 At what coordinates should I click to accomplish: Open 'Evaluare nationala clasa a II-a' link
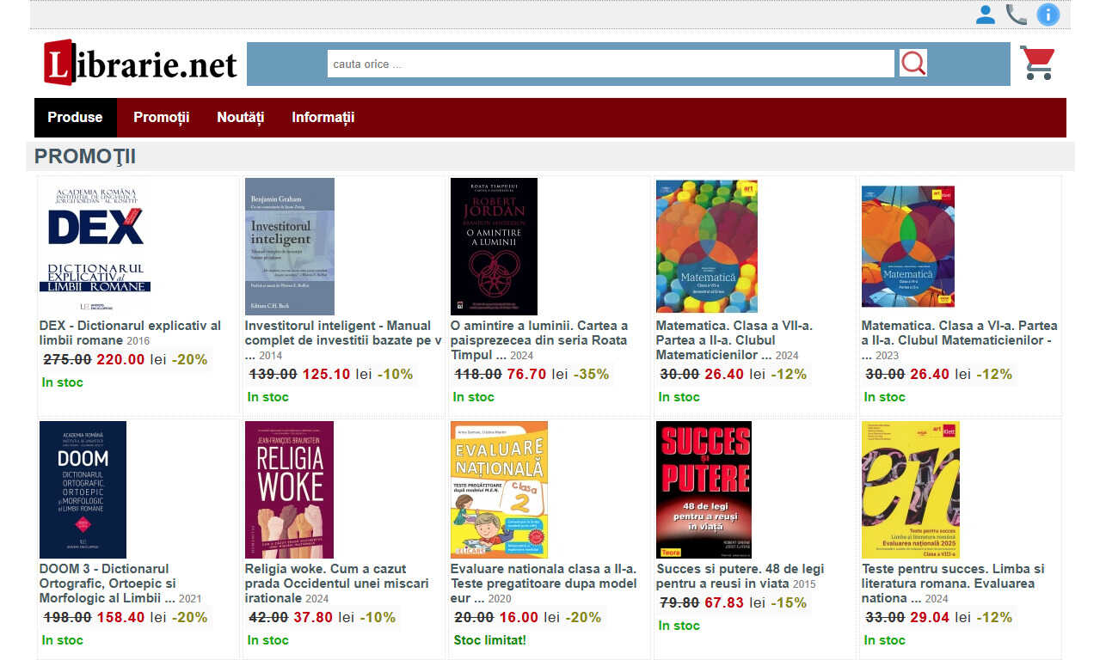click(544, 584)
